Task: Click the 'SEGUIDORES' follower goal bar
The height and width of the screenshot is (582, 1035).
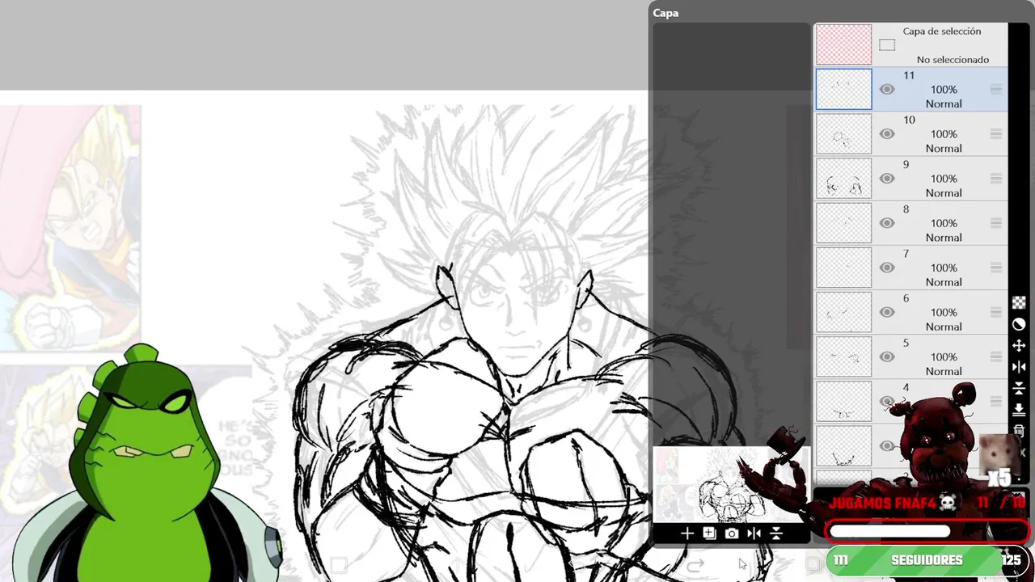Action: (x=927, y=560)
